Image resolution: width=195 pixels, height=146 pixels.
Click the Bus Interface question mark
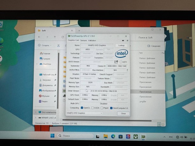click(x=127, y=70)
